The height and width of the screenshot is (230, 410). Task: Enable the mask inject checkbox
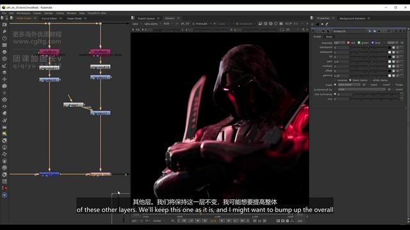(x=368, y=85)
